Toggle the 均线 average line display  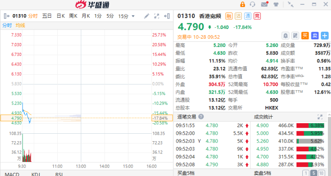tap(20, 25)
